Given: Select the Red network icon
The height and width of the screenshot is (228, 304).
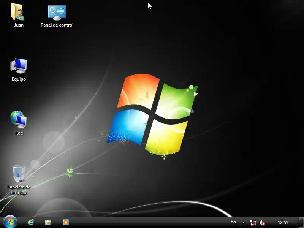Looking at the screenshot, I should (19, 119).
